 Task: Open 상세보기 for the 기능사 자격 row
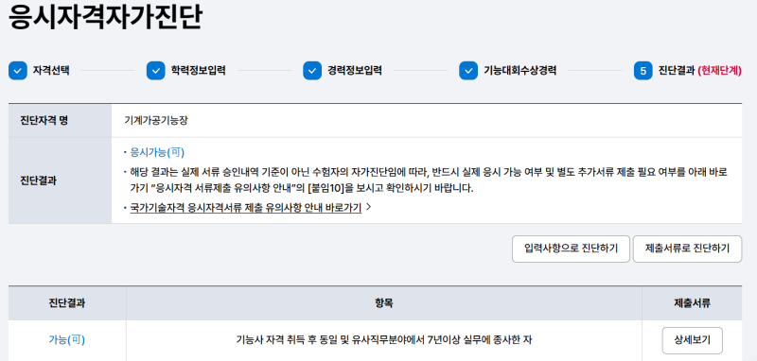(x=693, y=340)
